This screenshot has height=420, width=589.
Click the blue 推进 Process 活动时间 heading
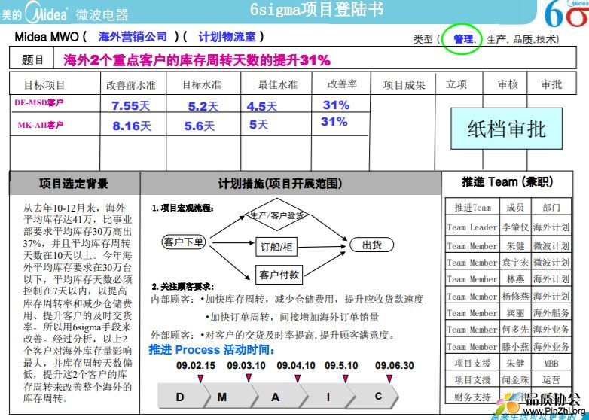click(212, 350)
